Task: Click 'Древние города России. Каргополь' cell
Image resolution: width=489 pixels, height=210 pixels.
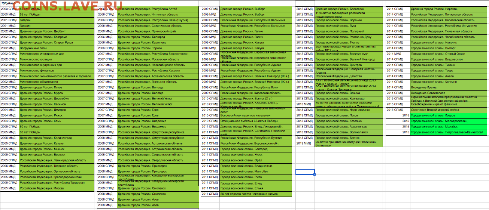Action: (158, 43)
